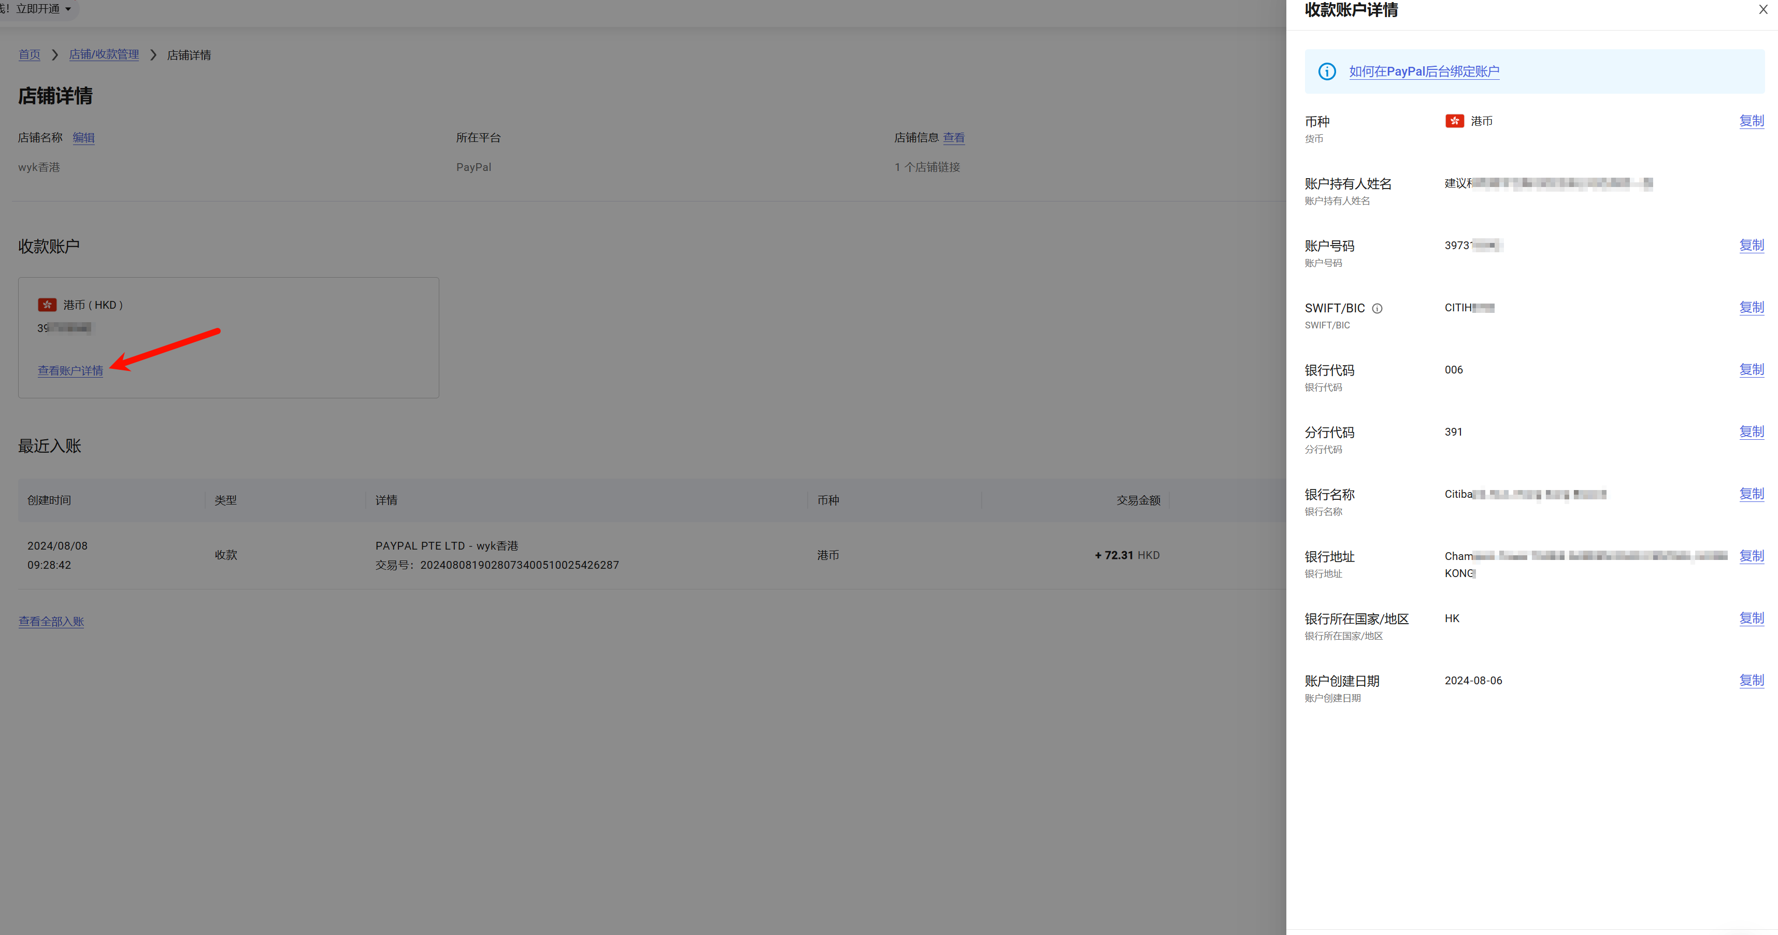The height and width of the screenshot is (935, 1778).
Task: Click the info icon in the blue banner
Action: tap(1327, 71)
